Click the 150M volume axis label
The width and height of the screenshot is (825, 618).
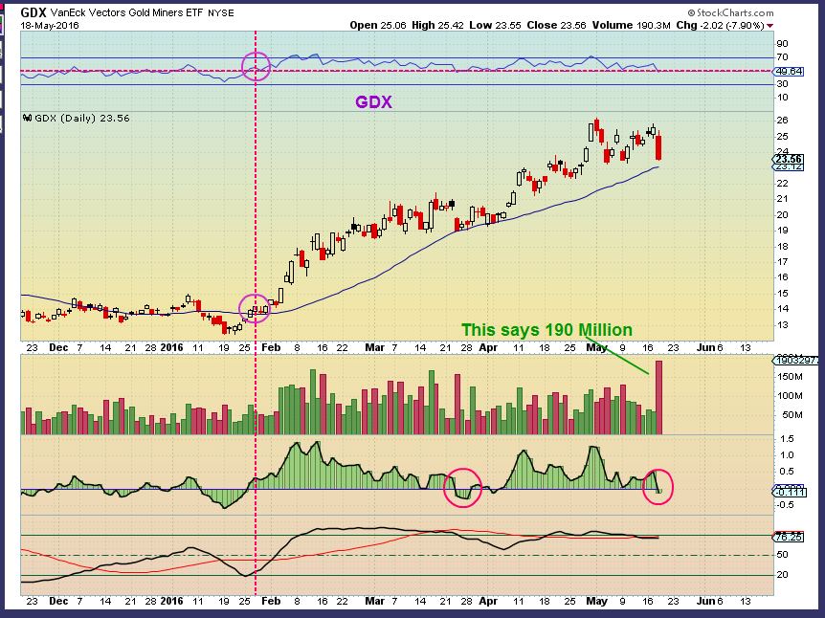(791, 377)
